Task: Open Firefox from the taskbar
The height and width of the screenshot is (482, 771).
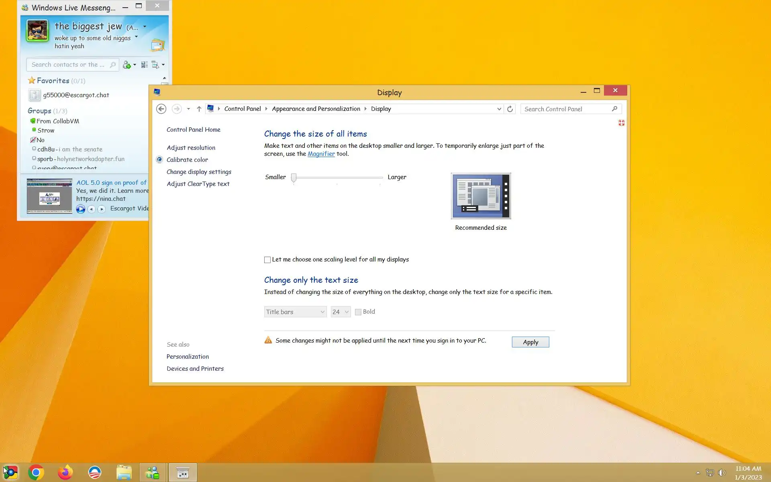Action: point(65,472)
